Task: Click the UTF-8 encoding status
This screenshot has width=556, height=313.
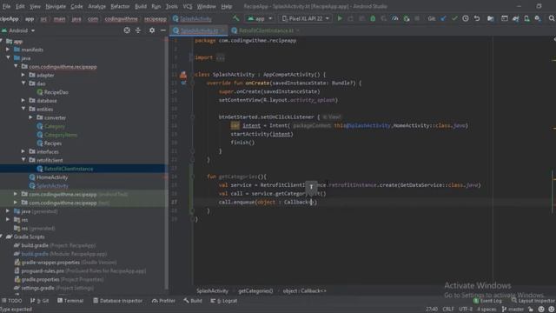Action: click(x=466, y=310)
